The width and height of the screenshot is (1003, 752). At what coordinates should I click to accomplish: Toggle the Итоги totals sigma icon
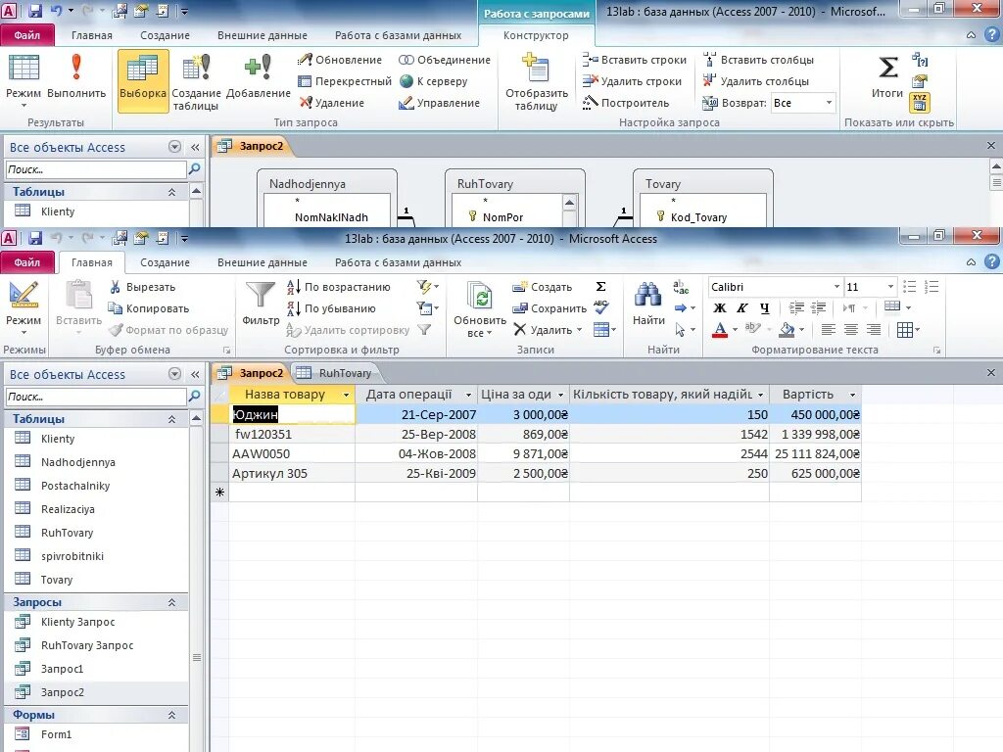(x=887, y=76)
